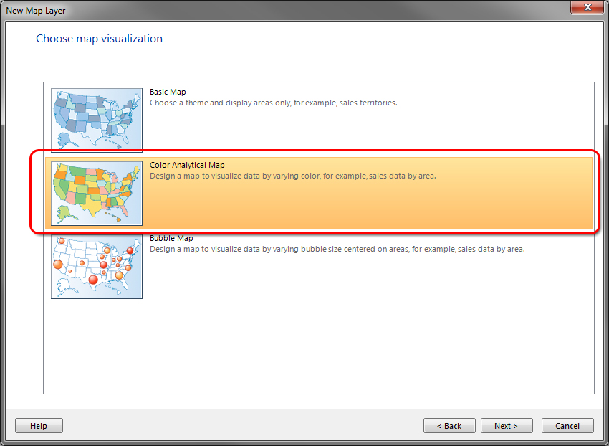Click the Basic Map sales territories description
Image resolution: width=609 pixels, height=446 pixels.
coord(273,103)
